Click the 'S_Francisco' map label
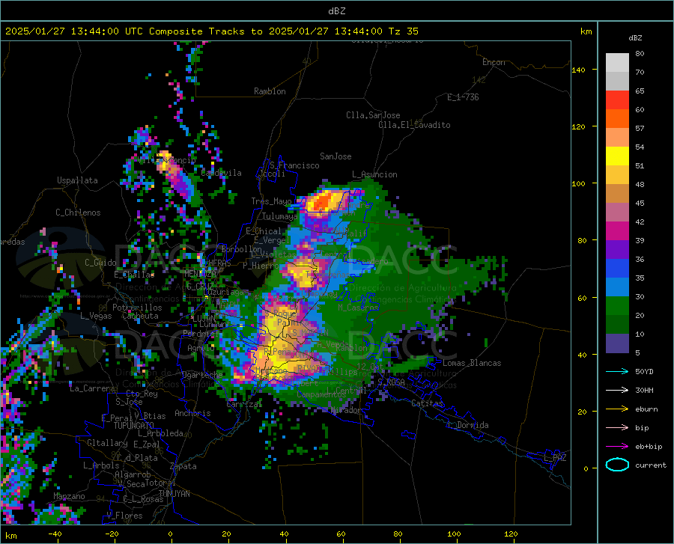Image resolution: width=674 pixels, height=544 pixels. (295, 165)
